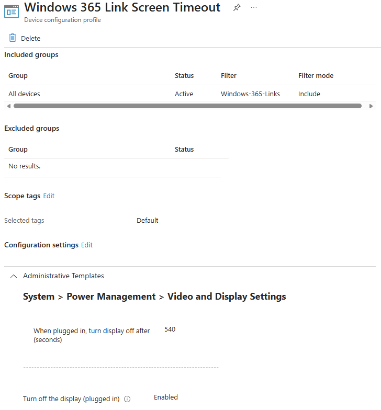Edit the Configuration settings
381x410 pixels.
tap(87, 245)
